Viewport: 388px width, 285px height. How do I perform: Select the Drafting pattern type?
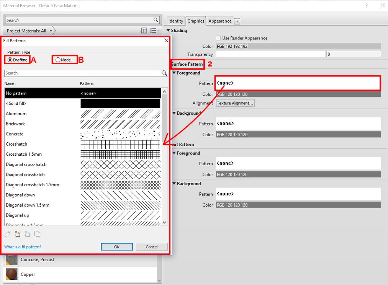[11, 60]
